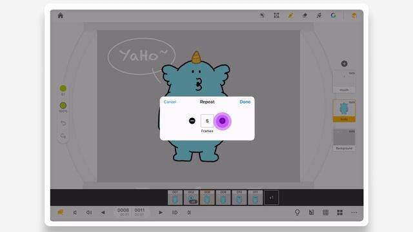Jump to the last frame
The width and height of the screenshot is (413, 232).
tap(189, 213)
